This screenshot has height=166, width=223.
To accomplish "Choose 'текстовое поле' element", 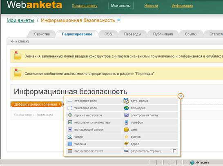I will click(94, 108).
